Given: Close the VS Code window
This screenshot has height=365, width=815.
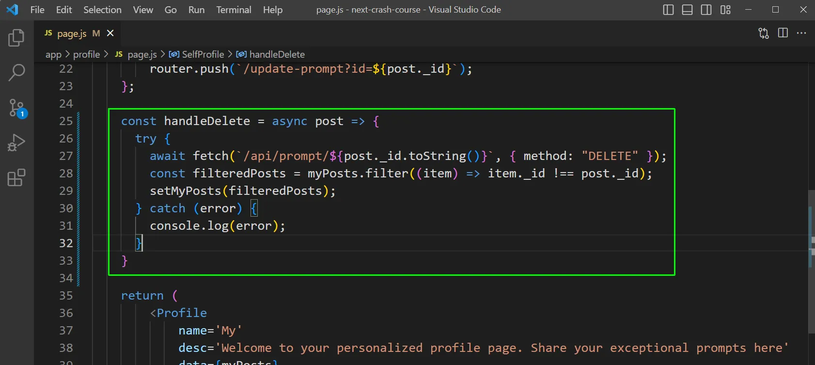Looking at the screenshot, I should (x=803, y=10).
